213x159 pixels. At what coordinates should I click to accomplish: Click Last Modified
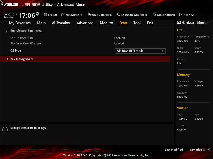tap(174, 150)
